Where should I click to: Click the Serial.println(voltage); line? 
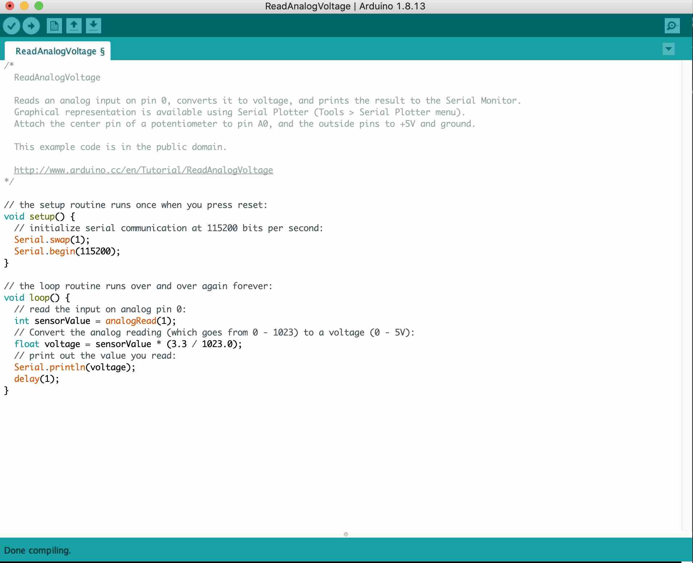[x=75, y=367]
